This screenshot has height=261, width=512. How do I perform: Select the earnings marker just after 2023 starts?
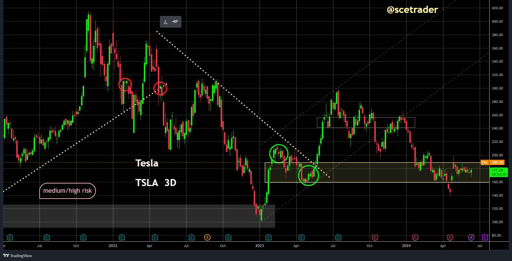(268, 238)
